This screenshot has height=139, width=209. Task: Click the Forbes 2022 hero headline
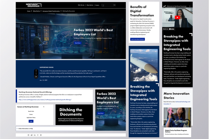coord(93,32)
